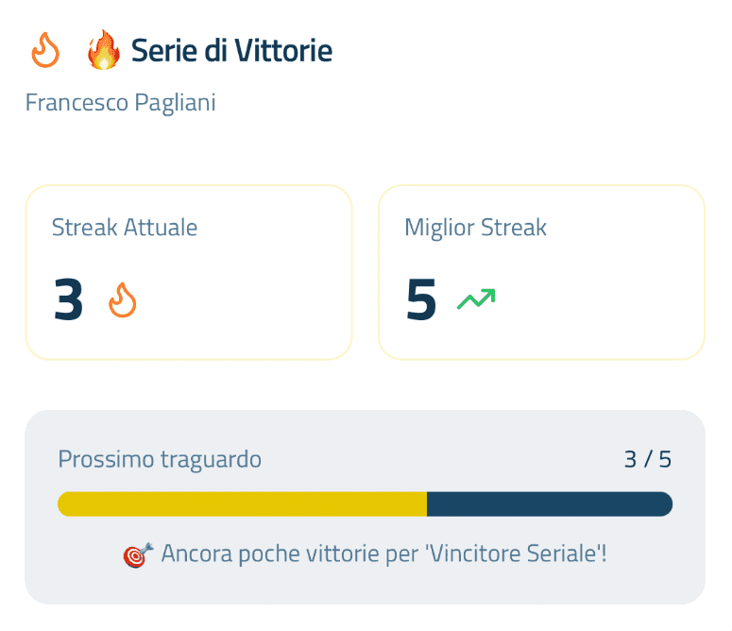The height and width of the screenshot is (631, 732).
Task: Click the yellow filled portion of the progress bar
Action: click(x=242, y=504)
